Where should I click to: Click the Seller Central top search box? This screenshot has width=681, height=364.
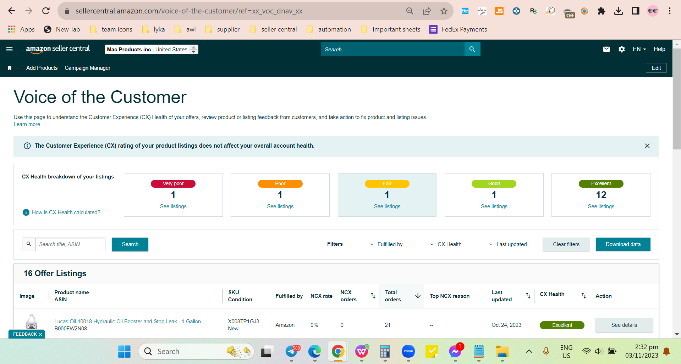[392, 49]
